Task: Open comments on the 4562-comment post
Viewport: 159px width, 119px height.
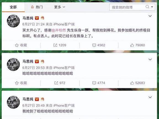Action: 99,45
